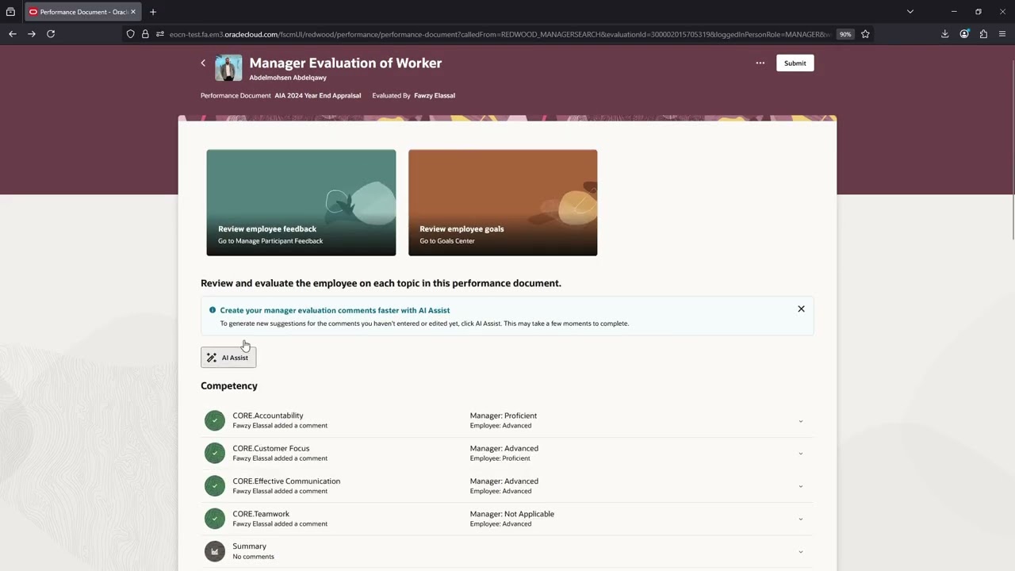Open Abdelmohsen Abdelqawy's profile photo
The height and width of the screenshot is (571, 1015).
[x=228, y=68]
